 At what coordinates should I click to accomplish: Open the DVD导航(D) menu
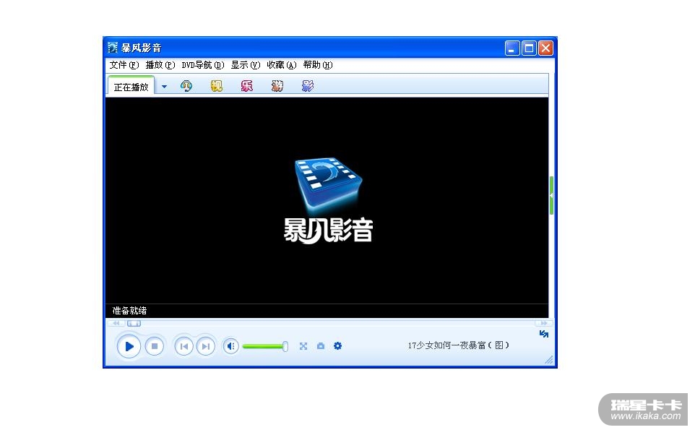point(202,65)
